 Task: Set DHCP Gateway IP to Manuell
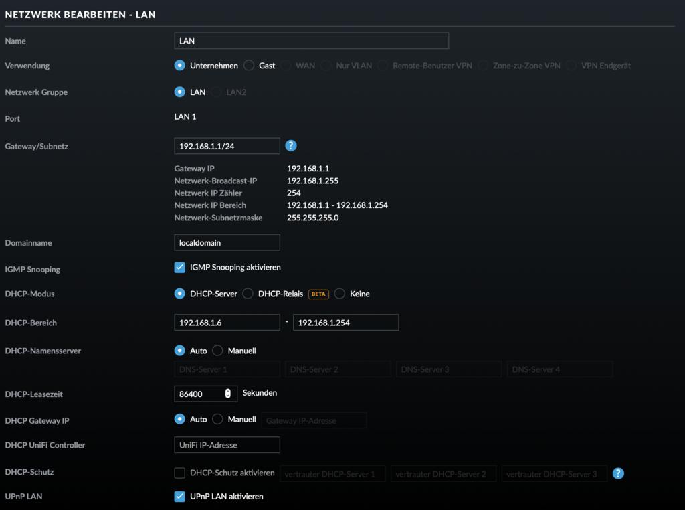(217, 419)
